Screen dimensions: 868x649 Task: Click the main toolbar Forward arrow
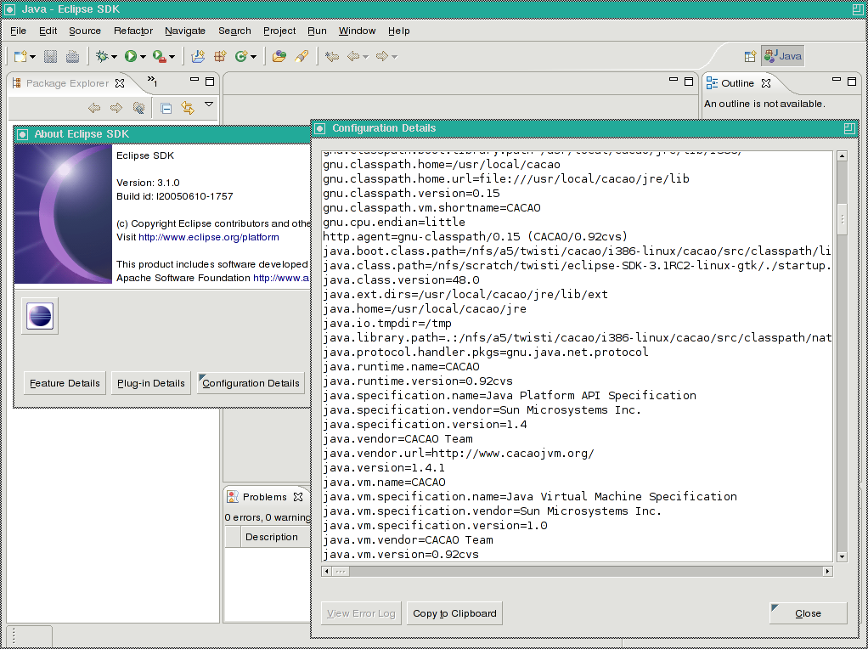382,56
